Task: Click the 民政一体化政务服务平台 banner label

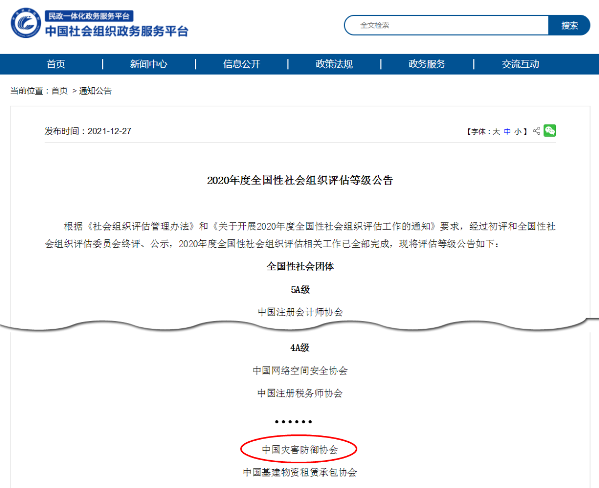Action: 89,16
